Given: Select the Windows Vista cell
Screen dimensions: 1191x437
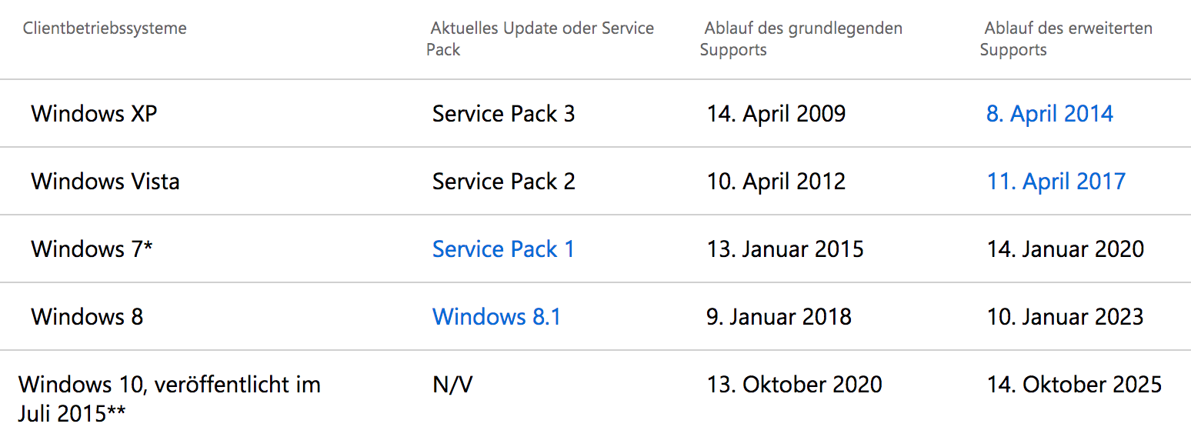Looking at the screenshot, I should 105,182.
